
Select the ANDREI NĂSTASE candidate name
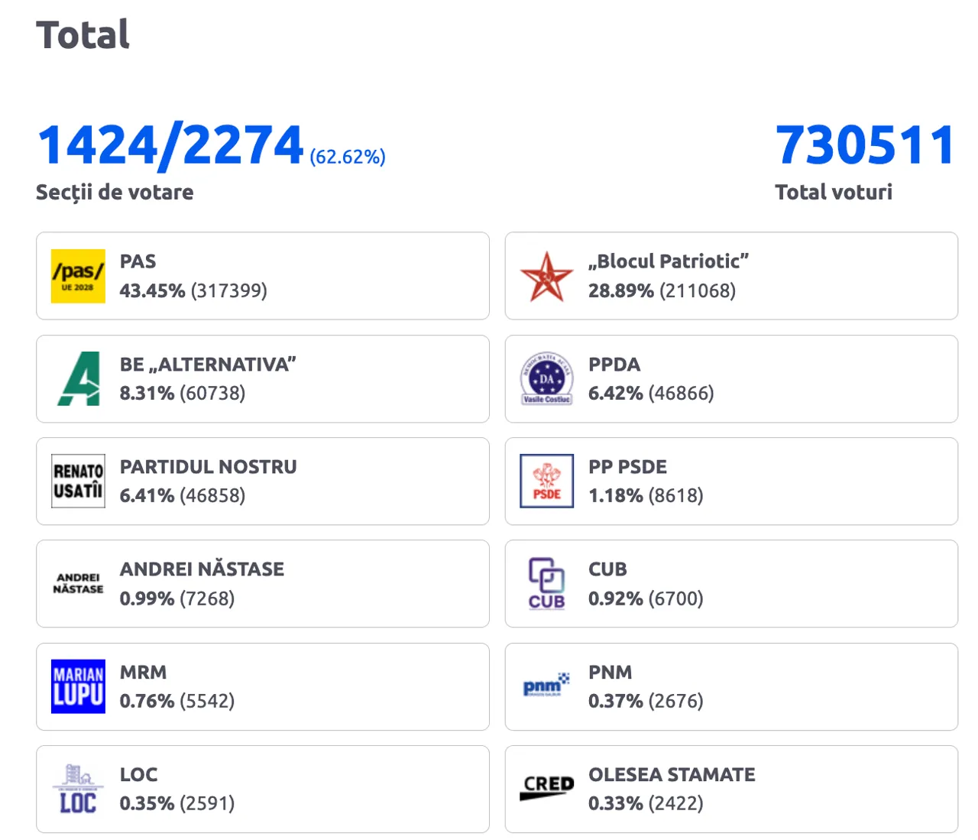(x=202, y=569)
